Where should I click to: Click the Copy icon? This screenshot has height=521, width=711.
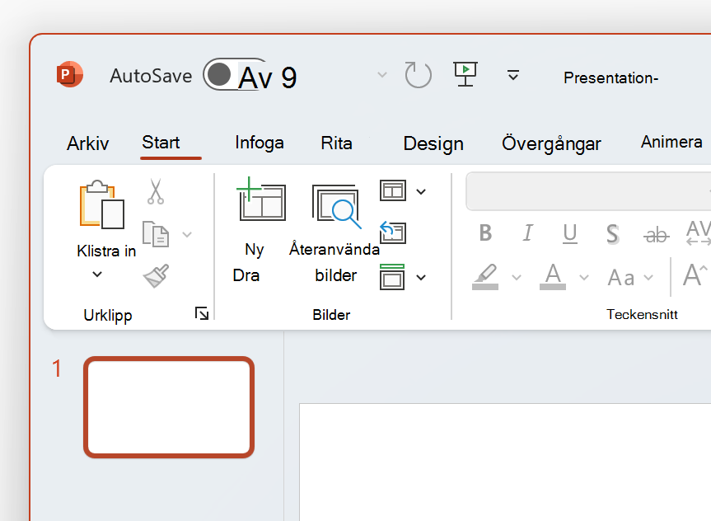156,234
